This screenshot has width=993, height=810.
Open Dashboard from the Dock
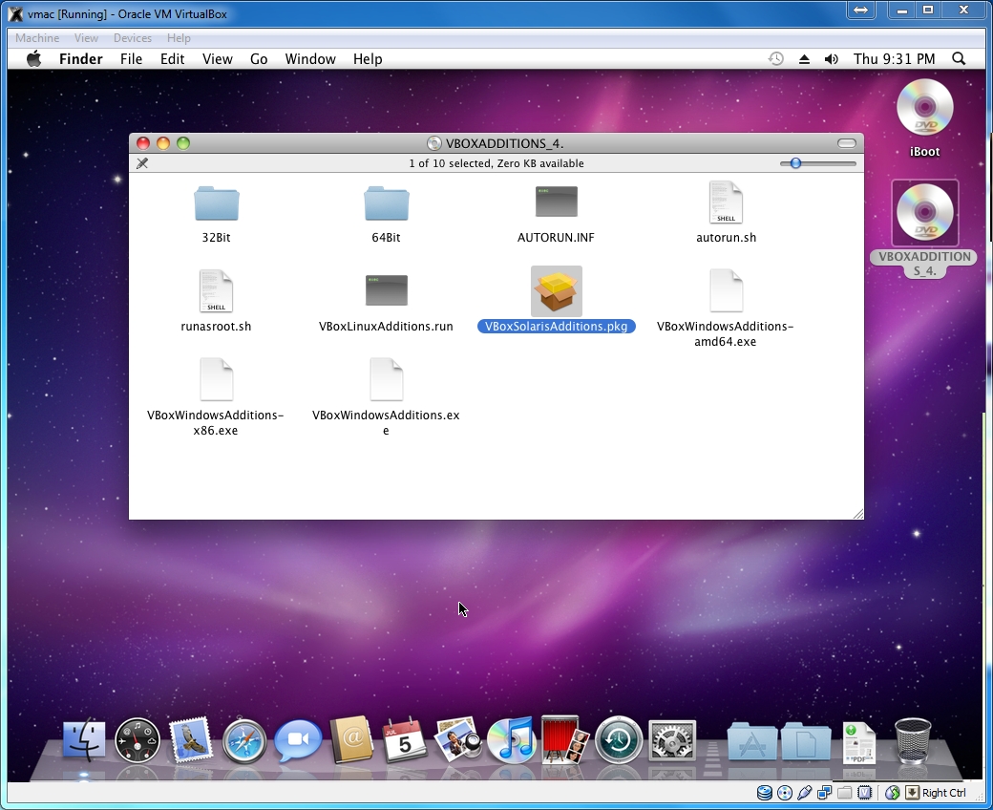point(137,739)
